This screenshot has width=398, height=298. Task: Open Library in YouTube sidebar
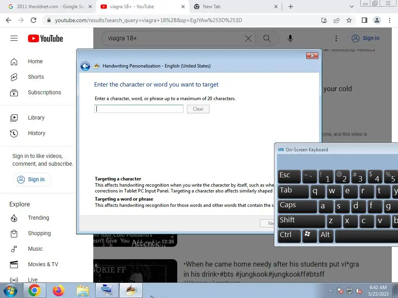tap(36, 118)
